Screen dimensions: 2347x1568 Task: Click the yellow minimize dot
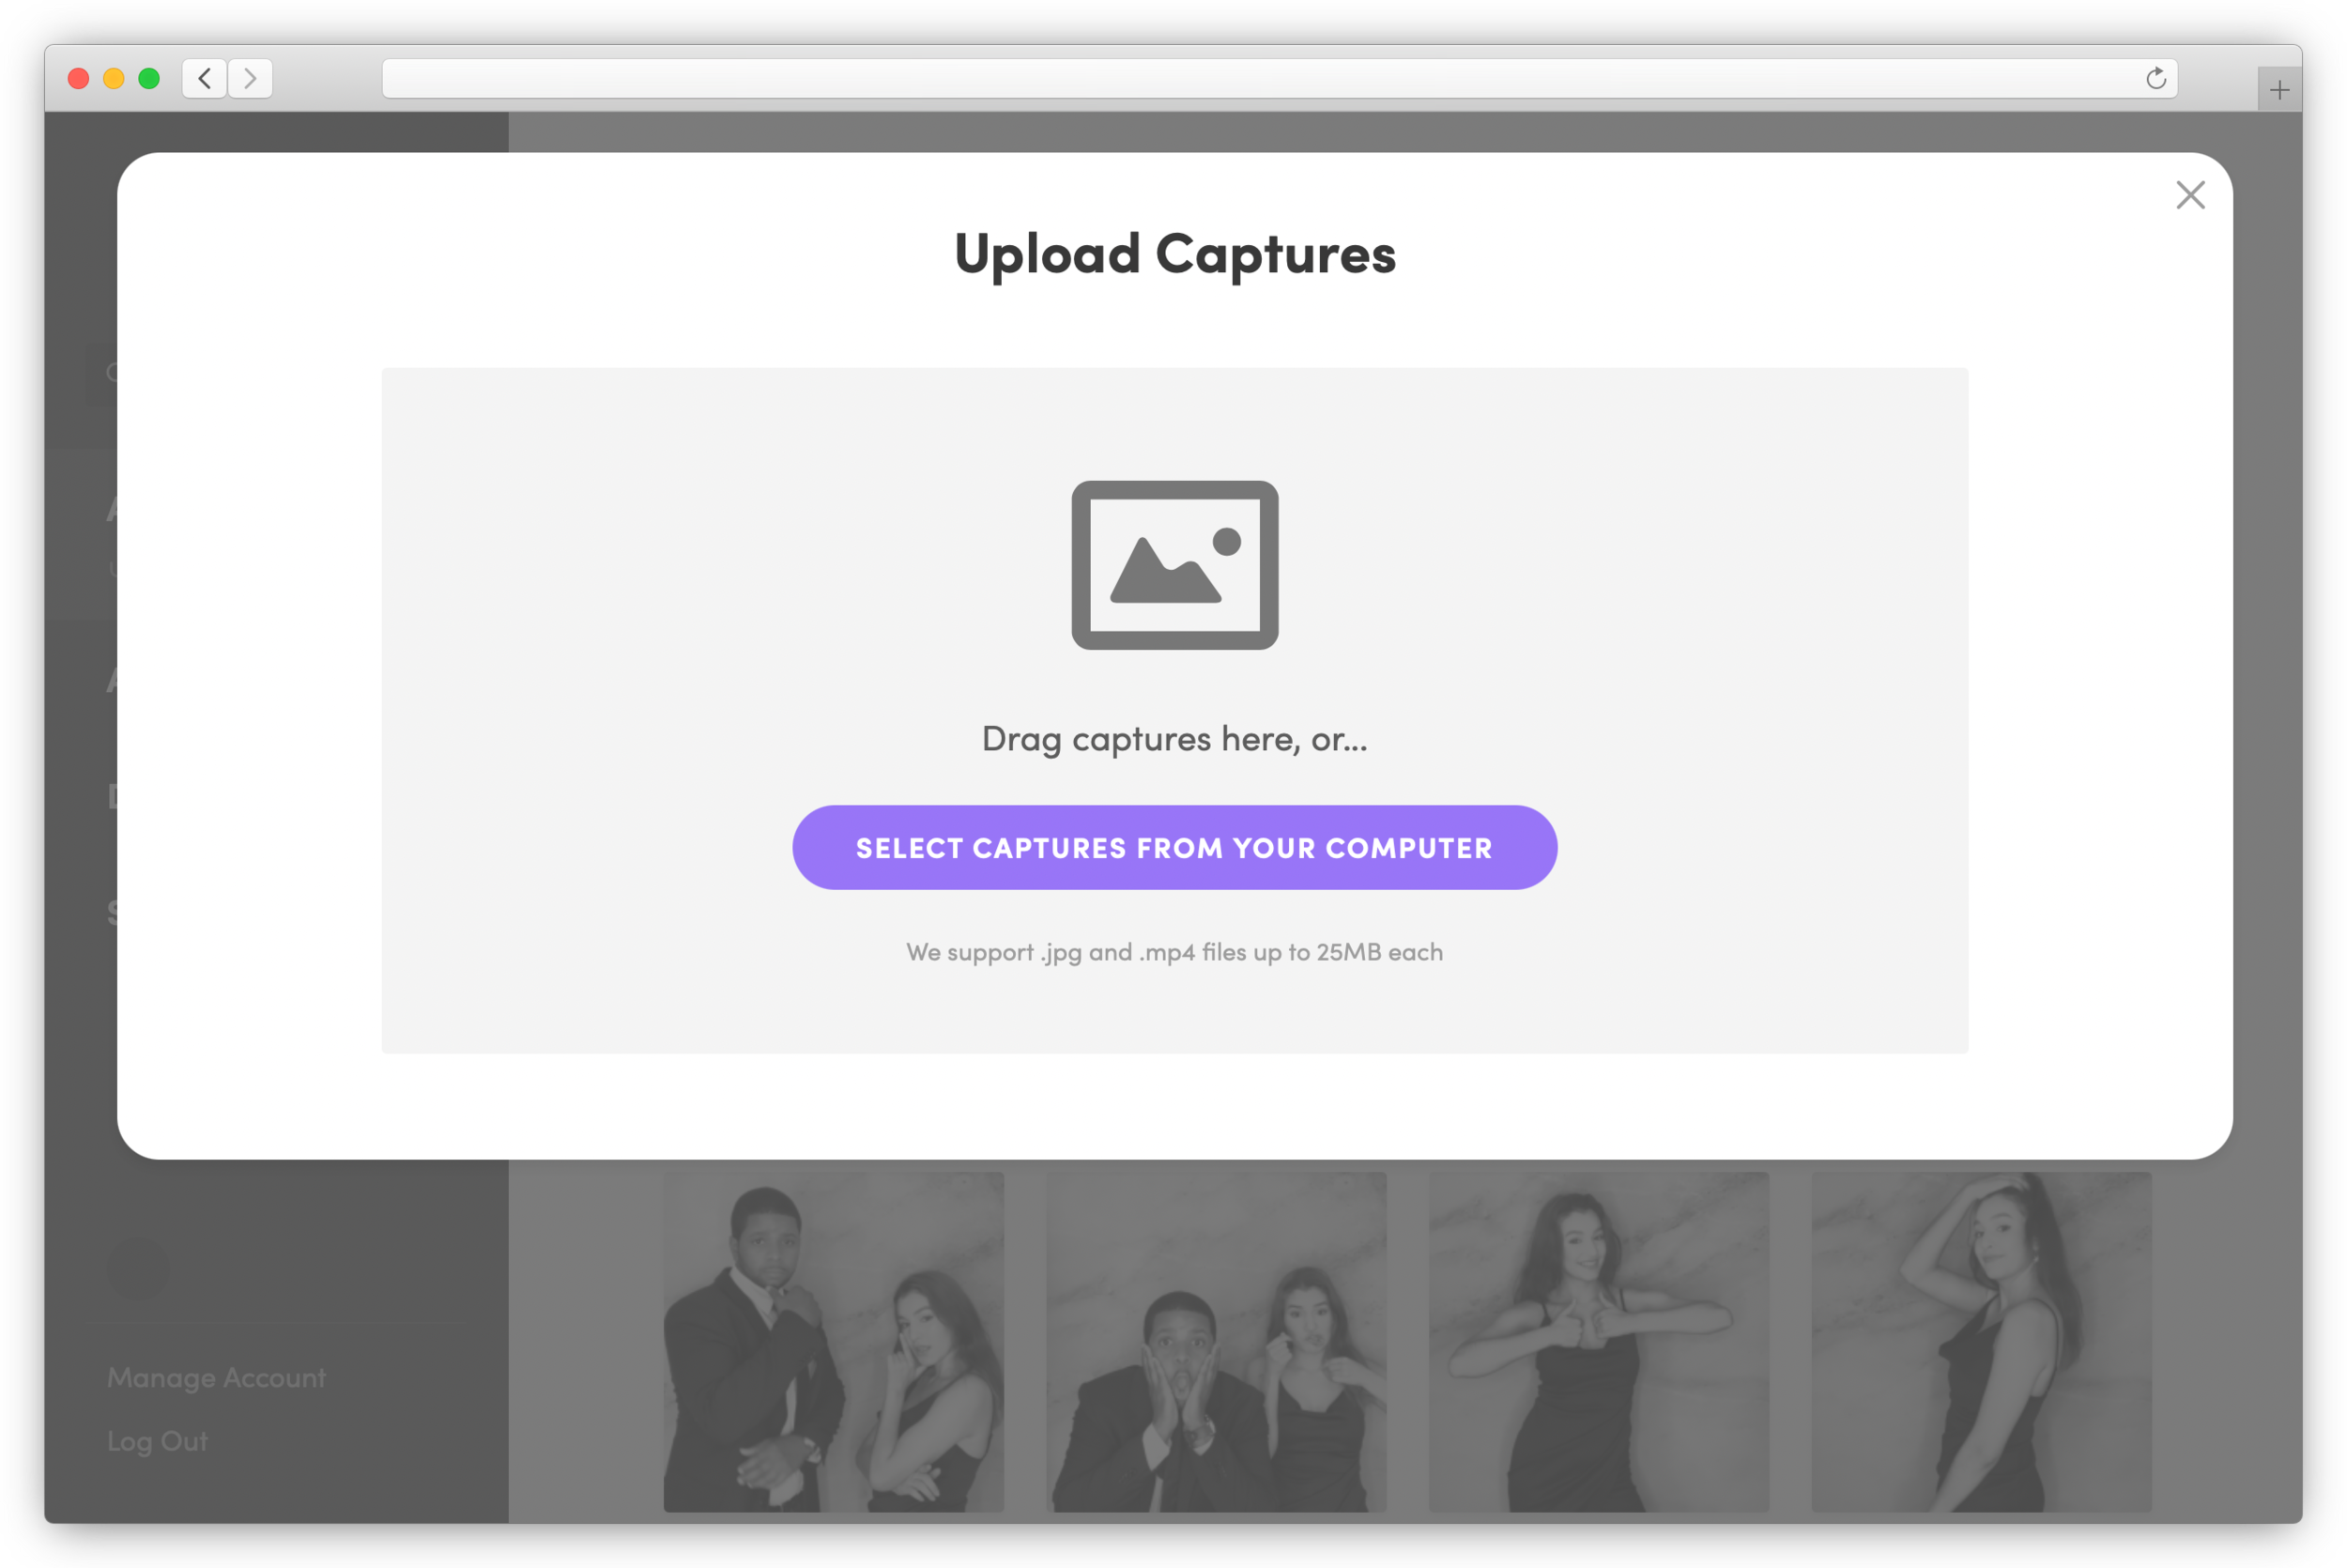point(114,78)
